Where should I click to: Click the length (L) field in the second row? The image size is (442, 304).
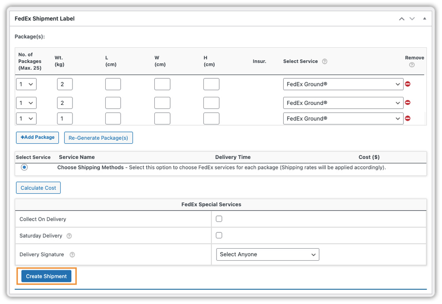tap(113, 103)
